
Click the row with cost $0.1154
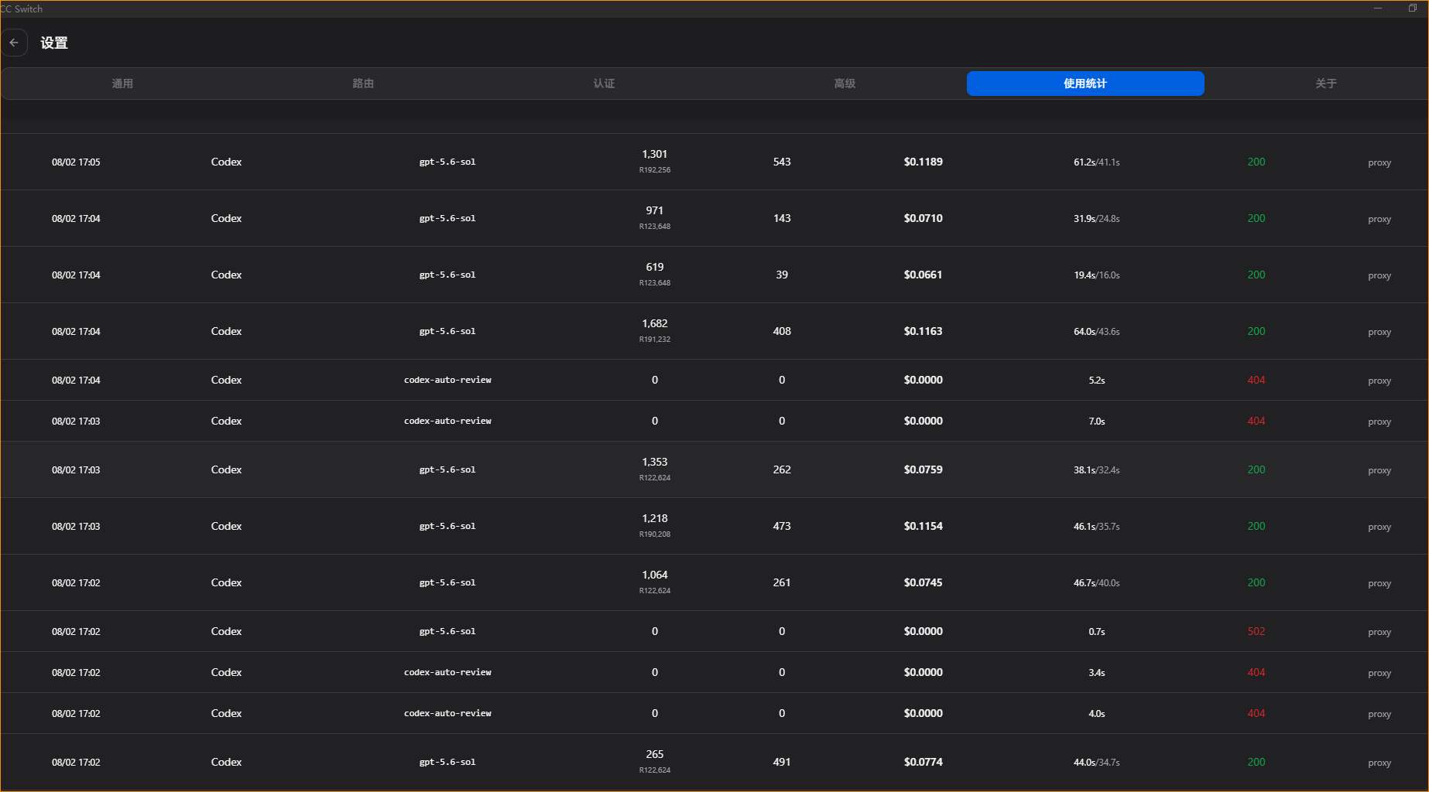click(x=714, y=526)
